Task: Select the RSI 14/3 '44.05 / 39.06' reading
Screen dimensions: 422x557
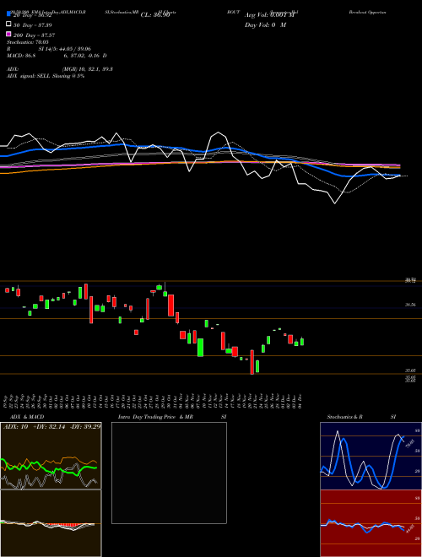Action: click(x=74, y=49)
